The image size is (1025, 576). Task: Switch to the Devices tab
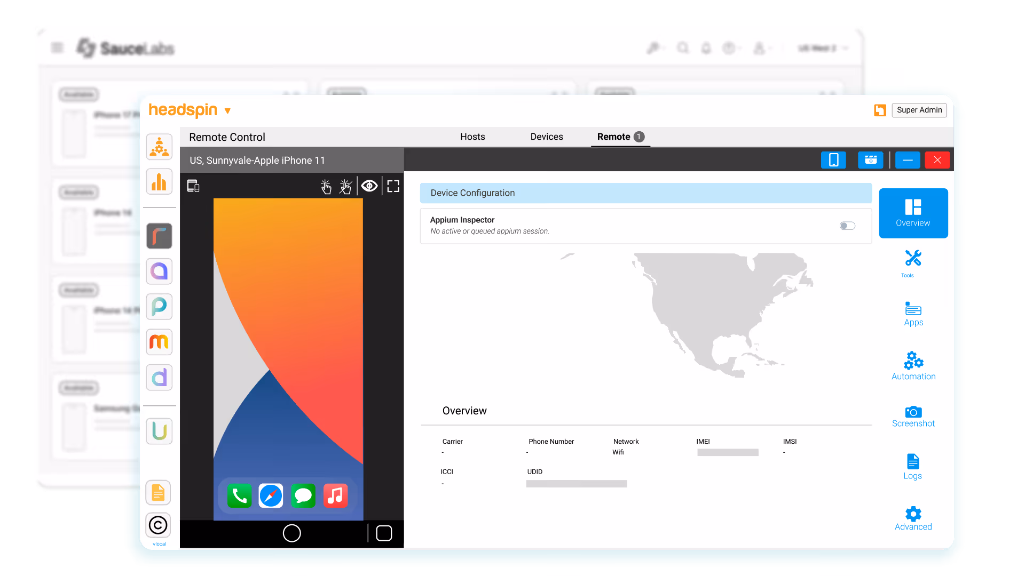[547, 137]
